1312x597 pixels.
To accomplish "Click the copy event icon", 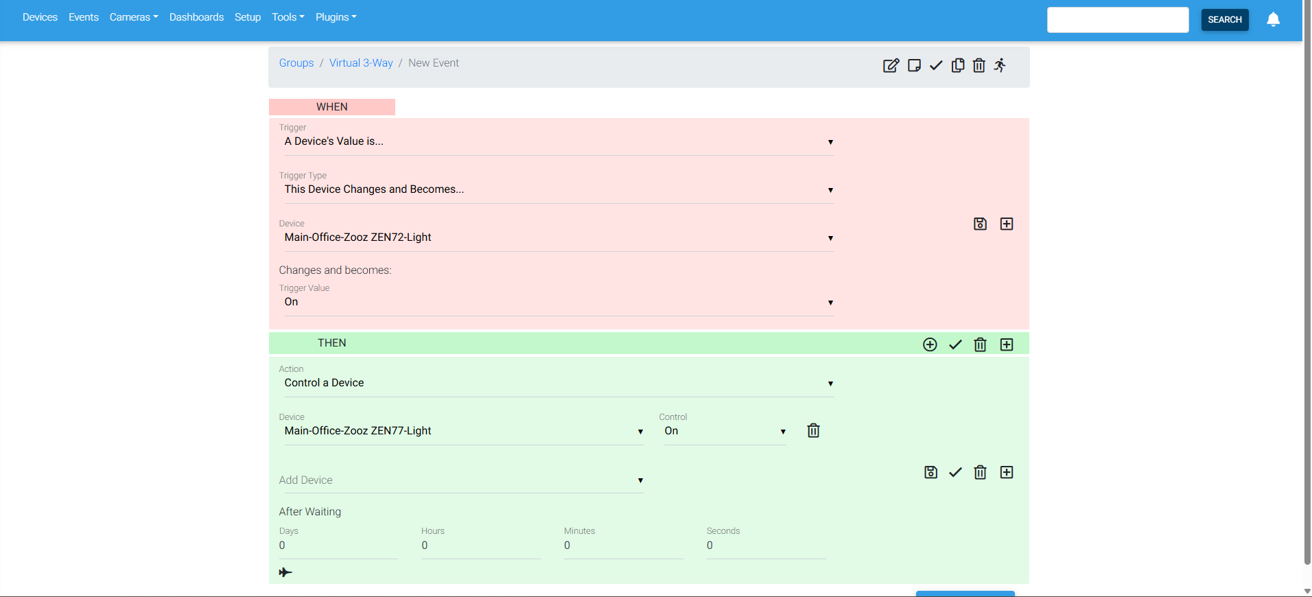I will coord(958,65).
